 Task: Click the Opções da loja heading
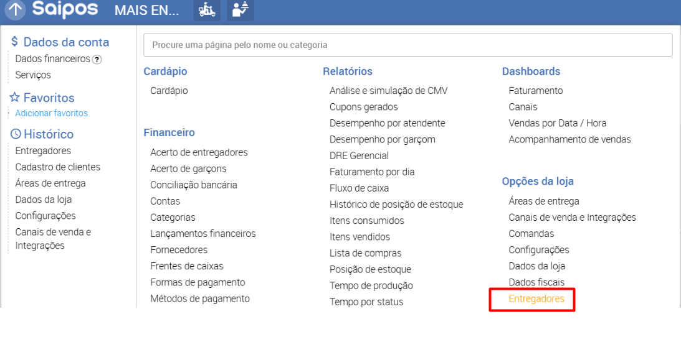[x=538, y=181]
